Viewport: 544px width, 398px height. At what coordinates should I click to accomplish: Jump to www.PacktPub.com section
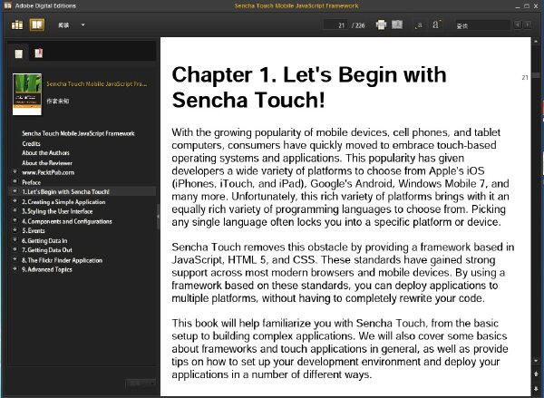click(x=48, y=172)
